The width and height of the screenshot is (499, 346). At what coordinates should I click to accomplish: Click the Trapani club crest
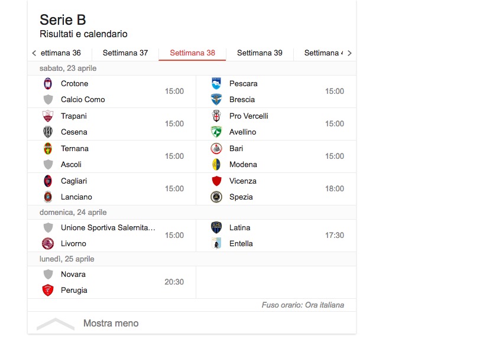[x=48, y=116]
